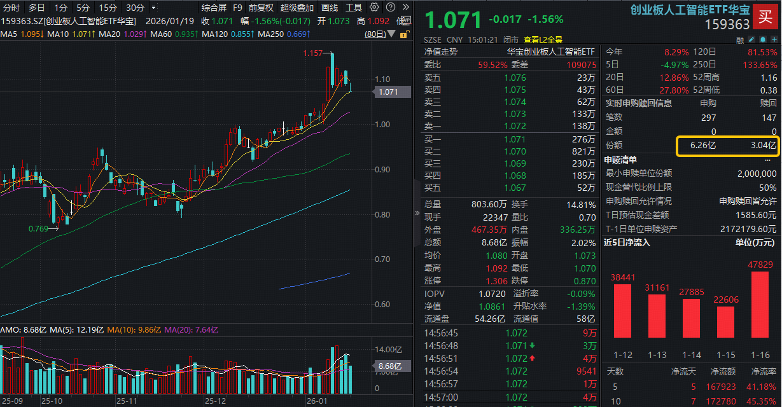782x407 pixels.
Task: Select the 15分 period tab
Action: click(108, 8)
